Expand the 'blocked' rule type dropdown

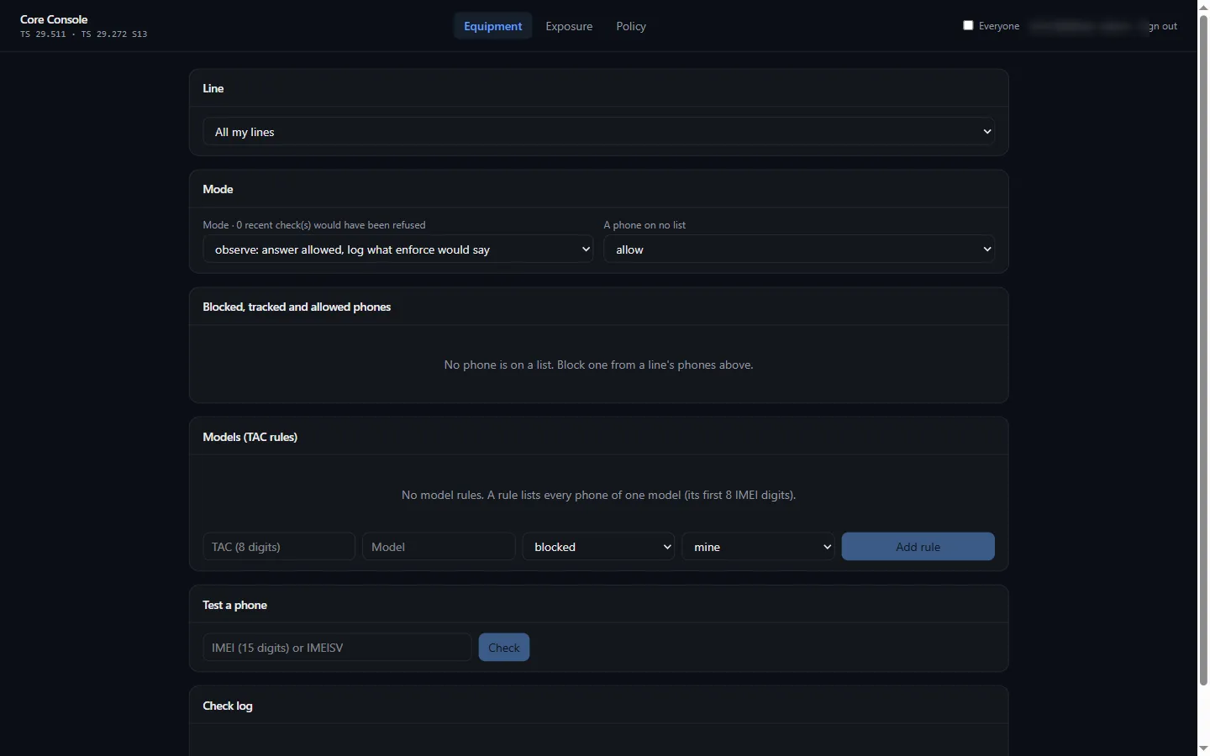[598, 547]
